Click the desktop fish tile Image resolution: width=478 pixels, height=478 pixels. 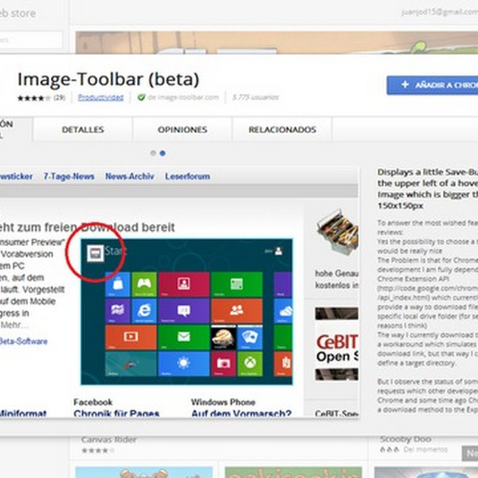click(131, 363)
